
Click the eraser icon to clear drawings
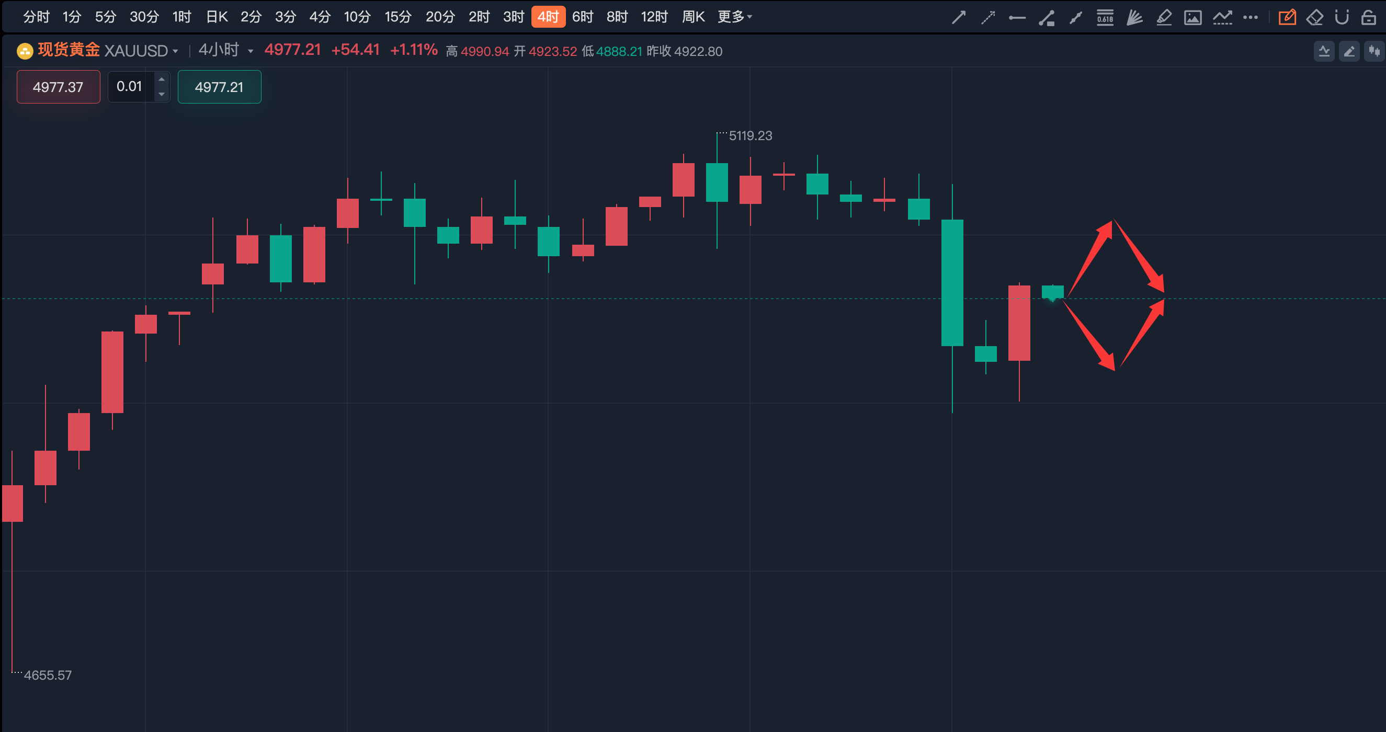pyautogui.click(x=1314, y=18)
